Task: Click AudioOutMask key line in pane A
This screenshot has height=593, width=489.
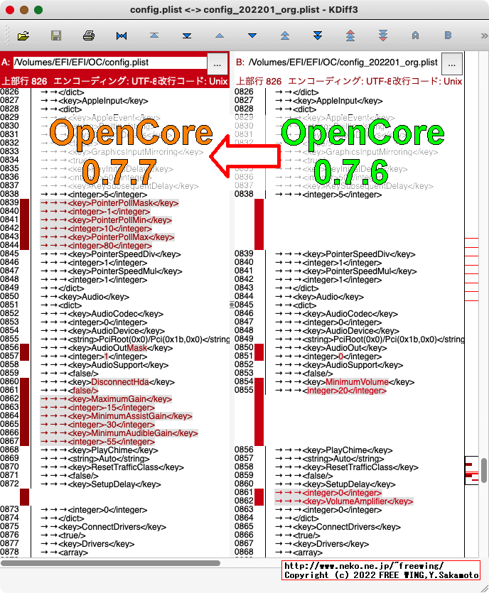Action: [107, 348]
